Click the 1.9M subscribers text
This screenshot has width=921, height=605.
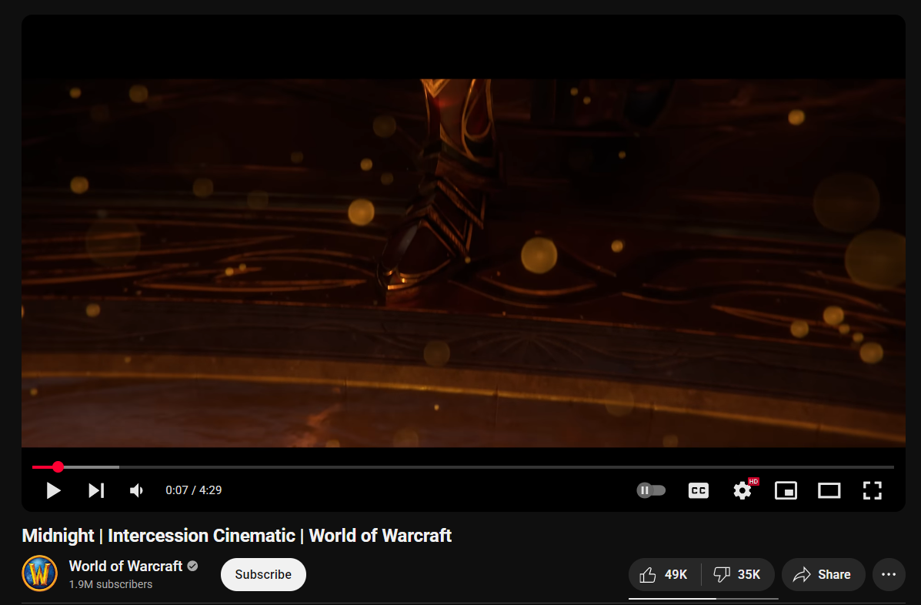pos(111,584)
